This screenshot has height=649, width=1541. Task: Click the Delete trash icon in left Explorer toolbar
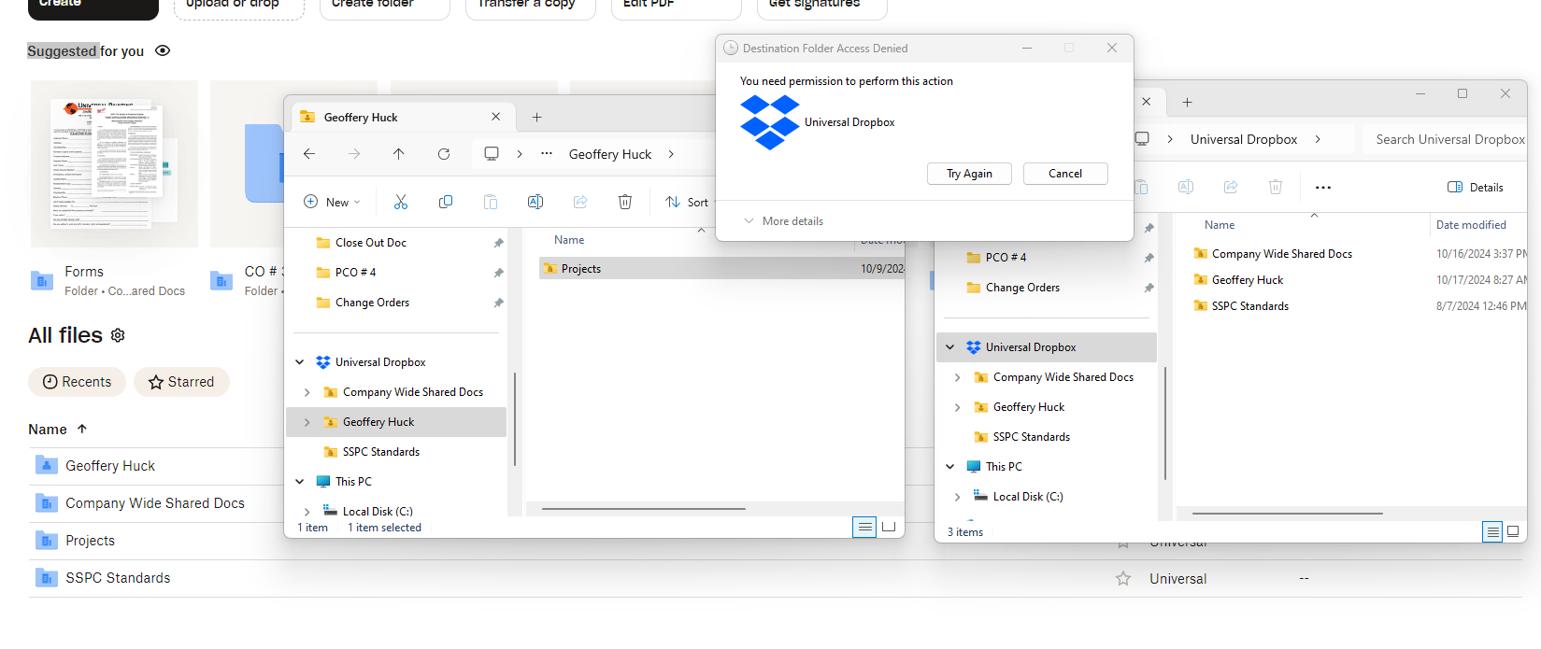click(625, 202)
